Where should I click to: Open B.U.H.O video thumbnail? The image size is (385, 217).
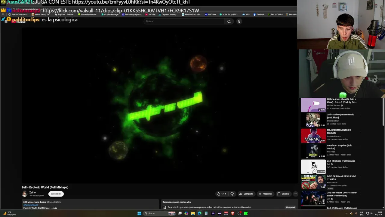click(313, 105)
